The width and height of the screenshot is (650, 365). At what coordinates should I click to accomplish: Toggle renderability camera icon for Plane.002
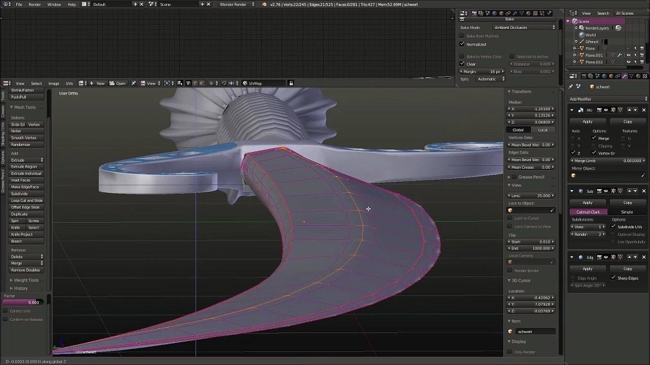coord(642,62)
